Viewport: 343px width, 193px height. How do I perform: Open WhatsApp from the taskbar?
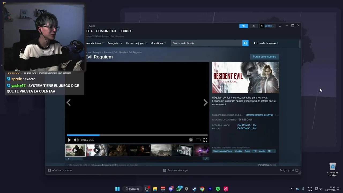(179, 189)
